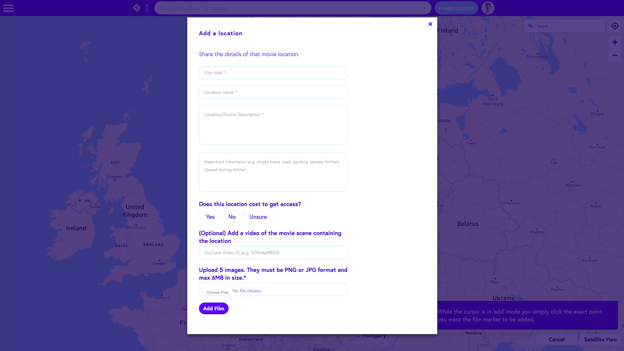Close the Add a location dialog
The height and width of the screenshot is (351, 624).
430,24
